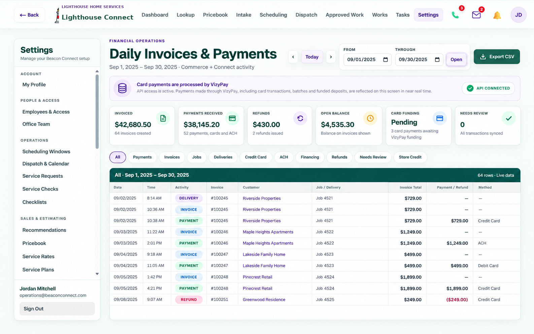Open the mail inbox icon
The height and width of the screenshot is (334, 534).
(476, 15)
